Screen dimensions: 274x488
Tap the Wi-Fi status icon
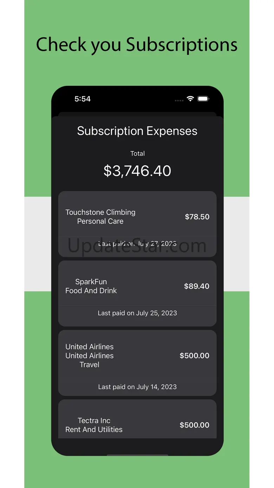(x=190, y=99)
